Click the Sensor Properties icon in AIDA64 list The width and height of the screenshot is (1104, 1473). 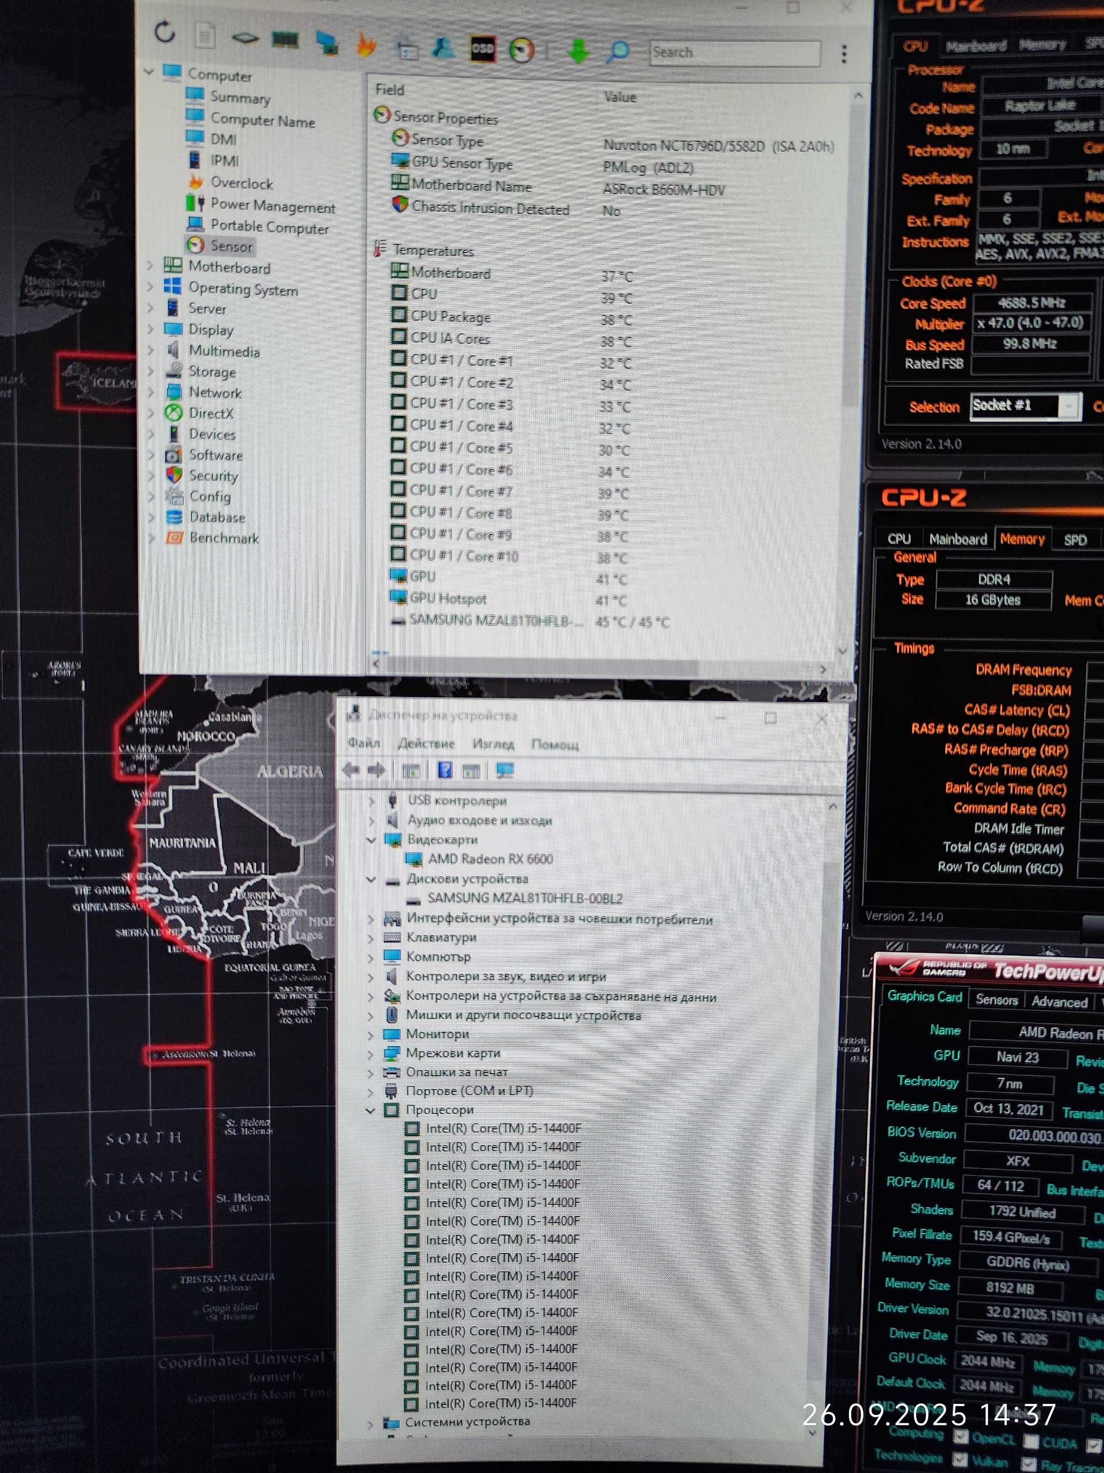click(382, 115)
